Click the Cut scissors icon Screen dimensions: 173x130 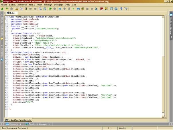point(17,9)
